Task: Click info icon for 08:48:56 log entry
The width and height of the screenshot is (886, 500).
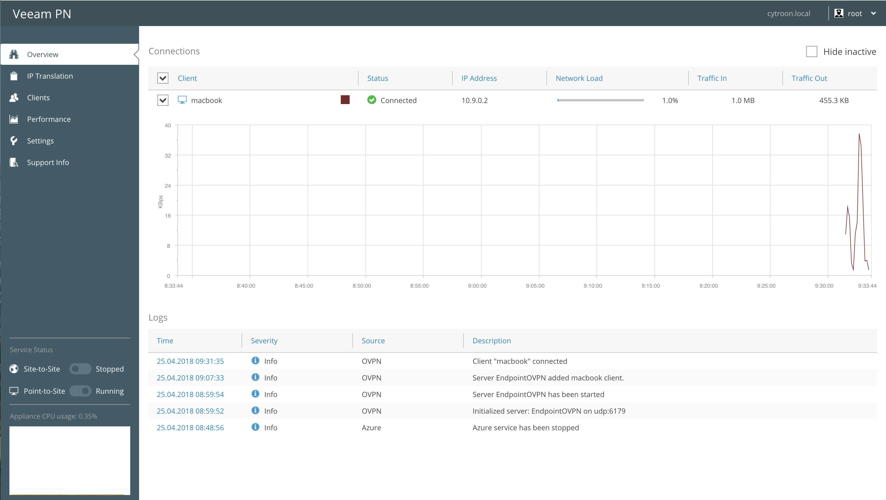Action: point(255,427)
